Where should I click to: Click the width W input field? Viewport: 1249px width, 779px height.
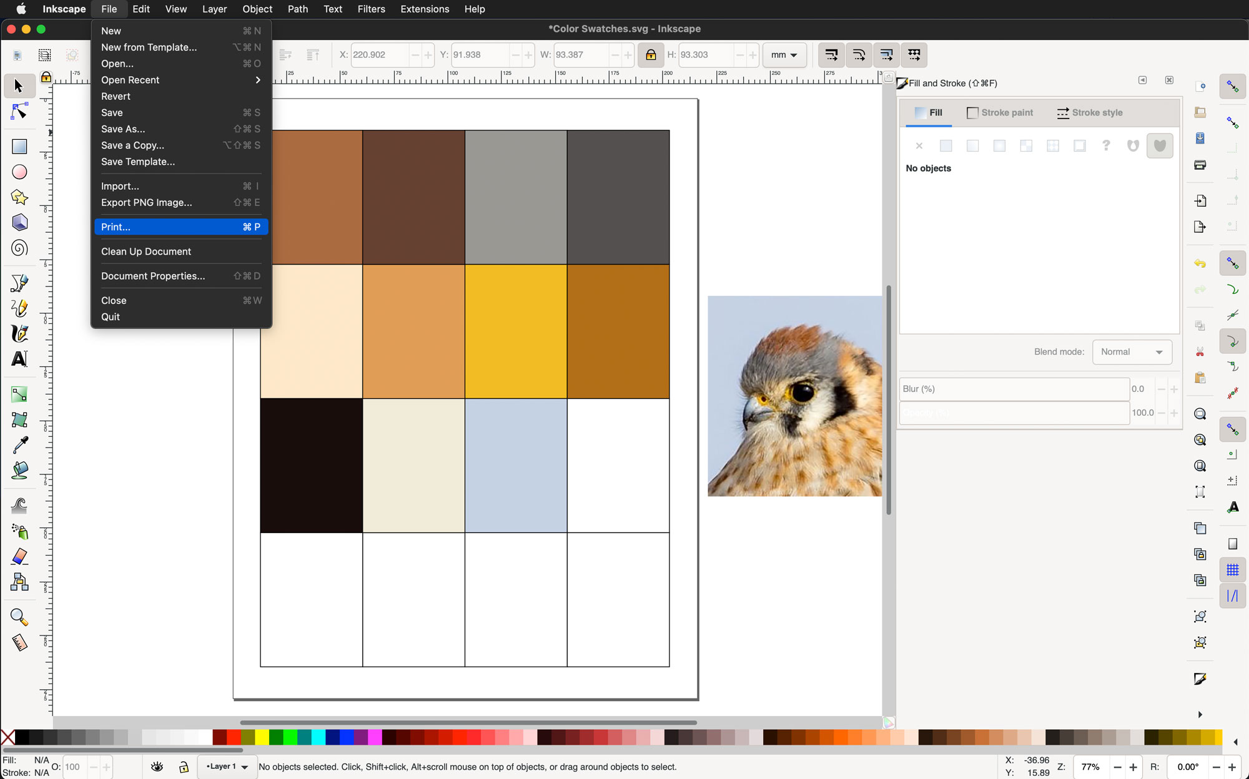581,55
